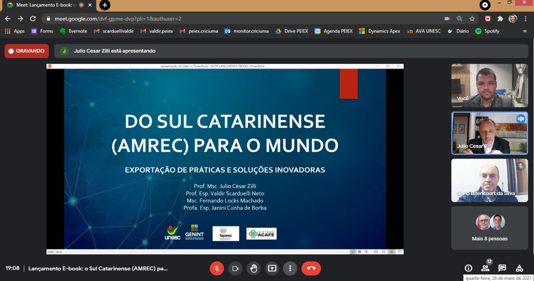Expand the hidden bookmarks overflow chevron
Screen dimensions: 534x281
pyautogui.click(x=525, y=31)
